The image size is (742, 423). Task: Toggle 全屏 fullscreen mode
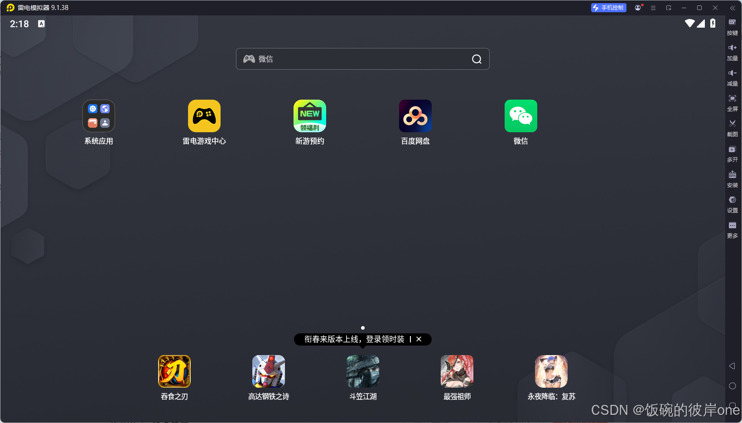coord(732,103)
